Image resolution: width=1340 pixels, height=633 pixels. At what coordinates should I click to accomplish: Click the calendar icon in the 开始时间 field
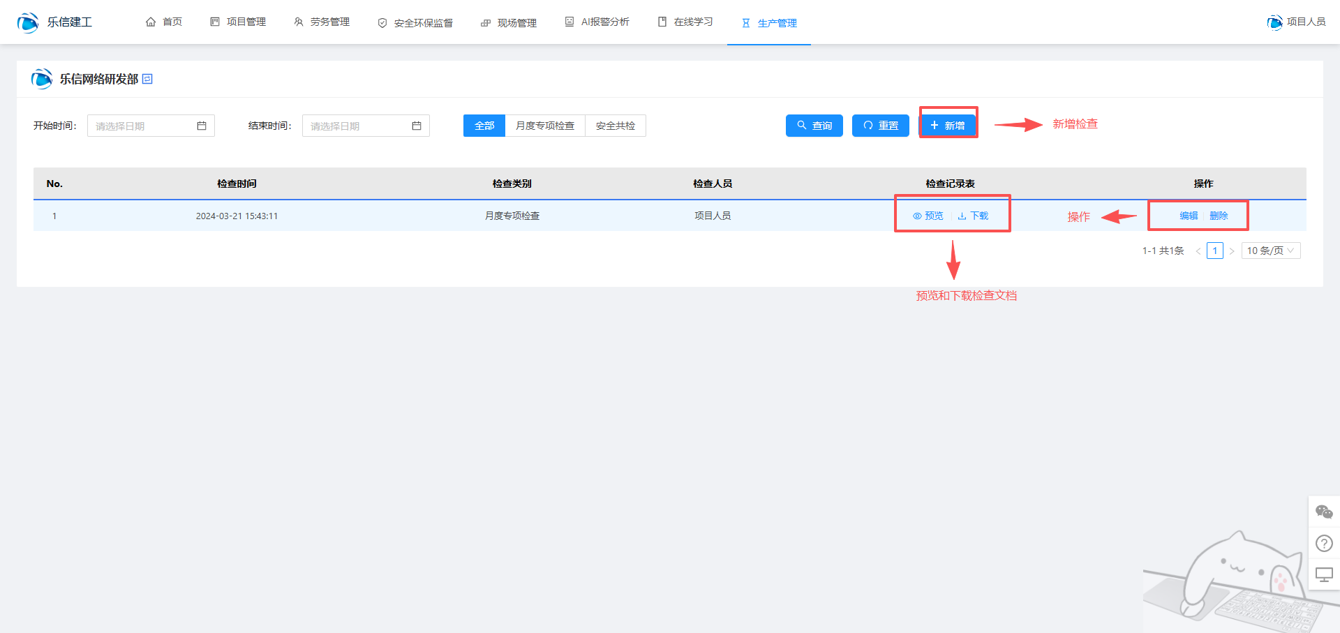[202, 126]
